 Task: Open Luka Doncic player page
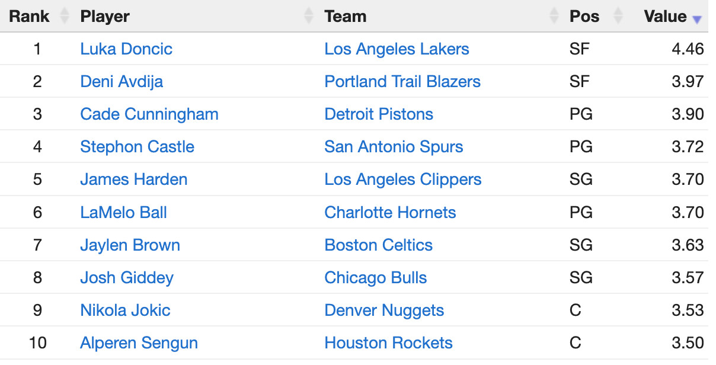[126, 49]
